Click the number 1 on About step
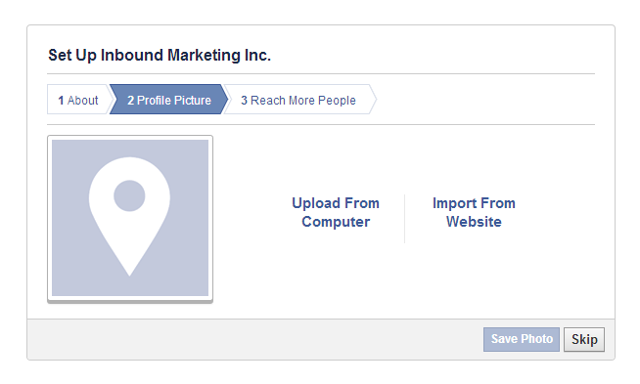The image size is (640, 384). pyautogui.click(x=61, y=101)
